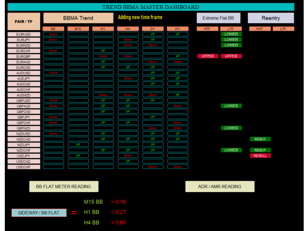Click the PAIR / TF header cell
This screenshot has height=231, width=308.
pos(24,21)
